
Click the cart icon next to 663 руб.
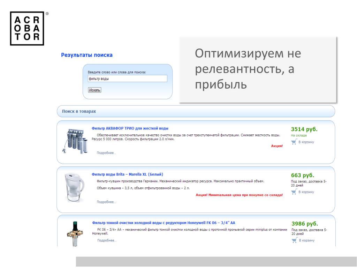click(x=294, y=192)
